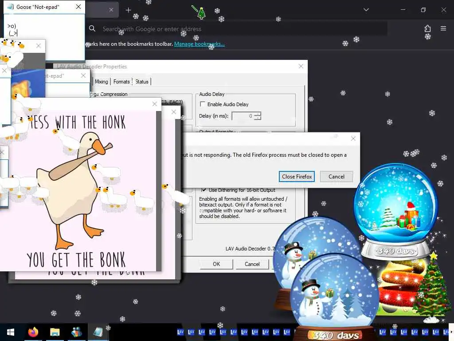Increase delay with the spinner up arrow
454x341 pixels.
(x=258, y=114)
